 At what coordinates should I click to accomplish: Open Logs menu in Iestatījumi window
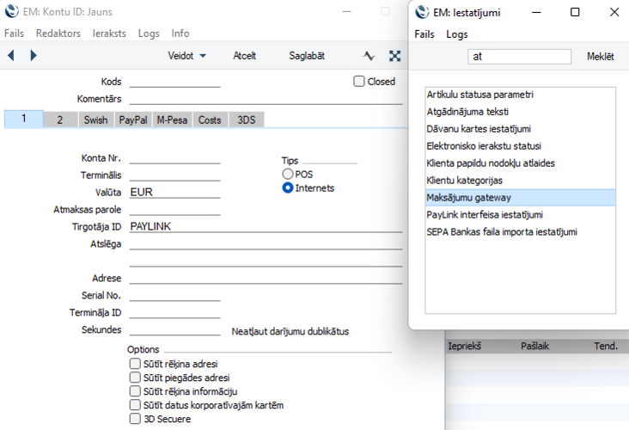click(x=456, y=34)
